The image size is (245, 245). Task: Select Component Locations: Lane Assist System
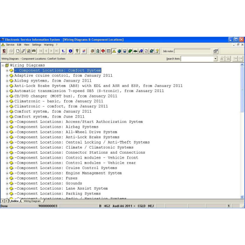click(61, 189)
